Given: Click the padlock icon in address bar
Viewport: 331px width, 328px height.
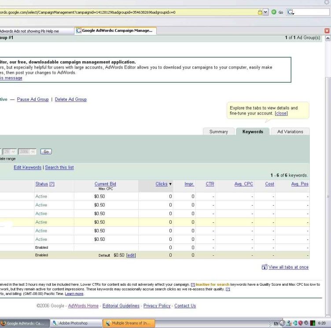Looking at the screenshot, I should 260,12.
